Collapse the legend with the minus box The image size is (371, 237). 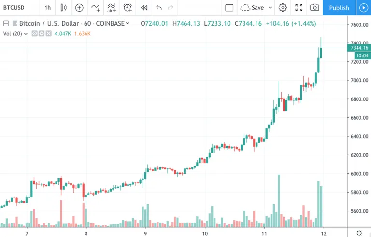coord(6,24)
